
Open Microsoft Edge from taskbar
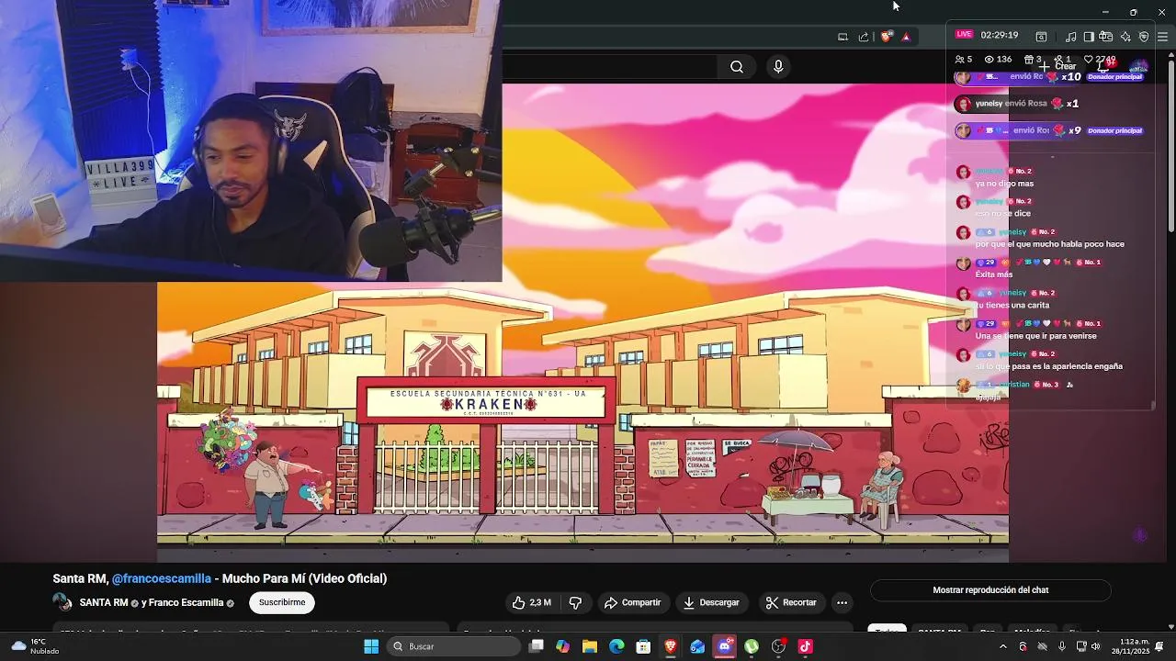coord(616,646)
